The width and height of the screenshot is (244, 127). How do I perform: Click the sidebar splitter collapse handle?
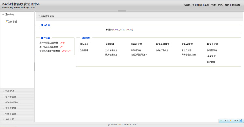34,67
